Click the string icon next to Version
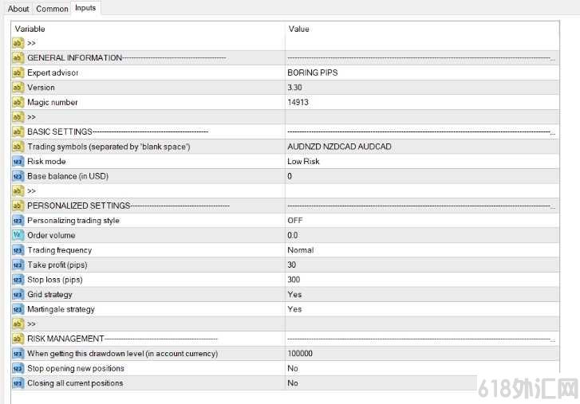 18,88
